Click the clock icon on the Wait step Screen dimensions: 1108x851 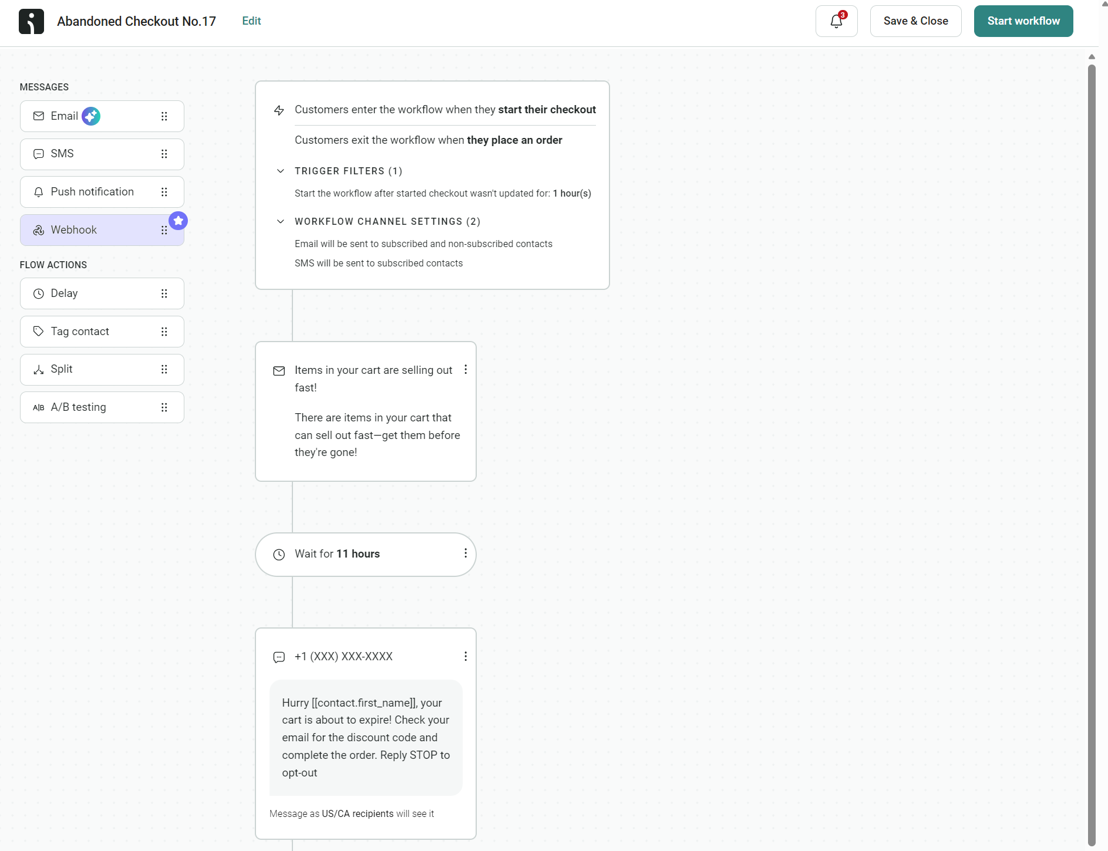tap(279, 555)
